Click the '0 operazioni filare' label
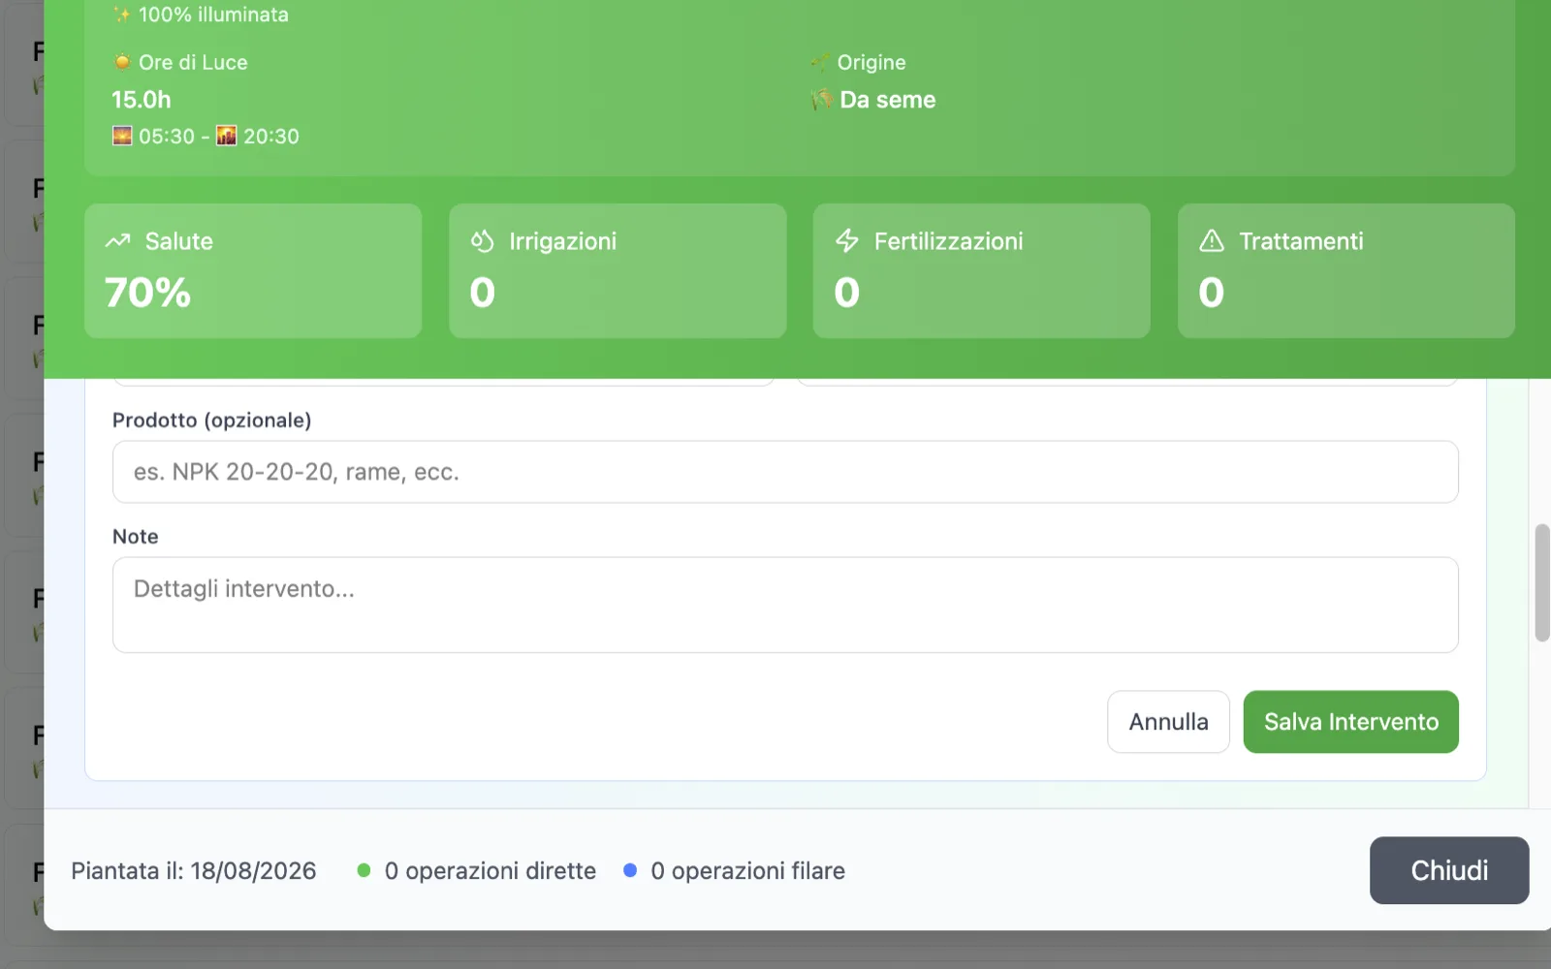 click(x=747, y=870)
